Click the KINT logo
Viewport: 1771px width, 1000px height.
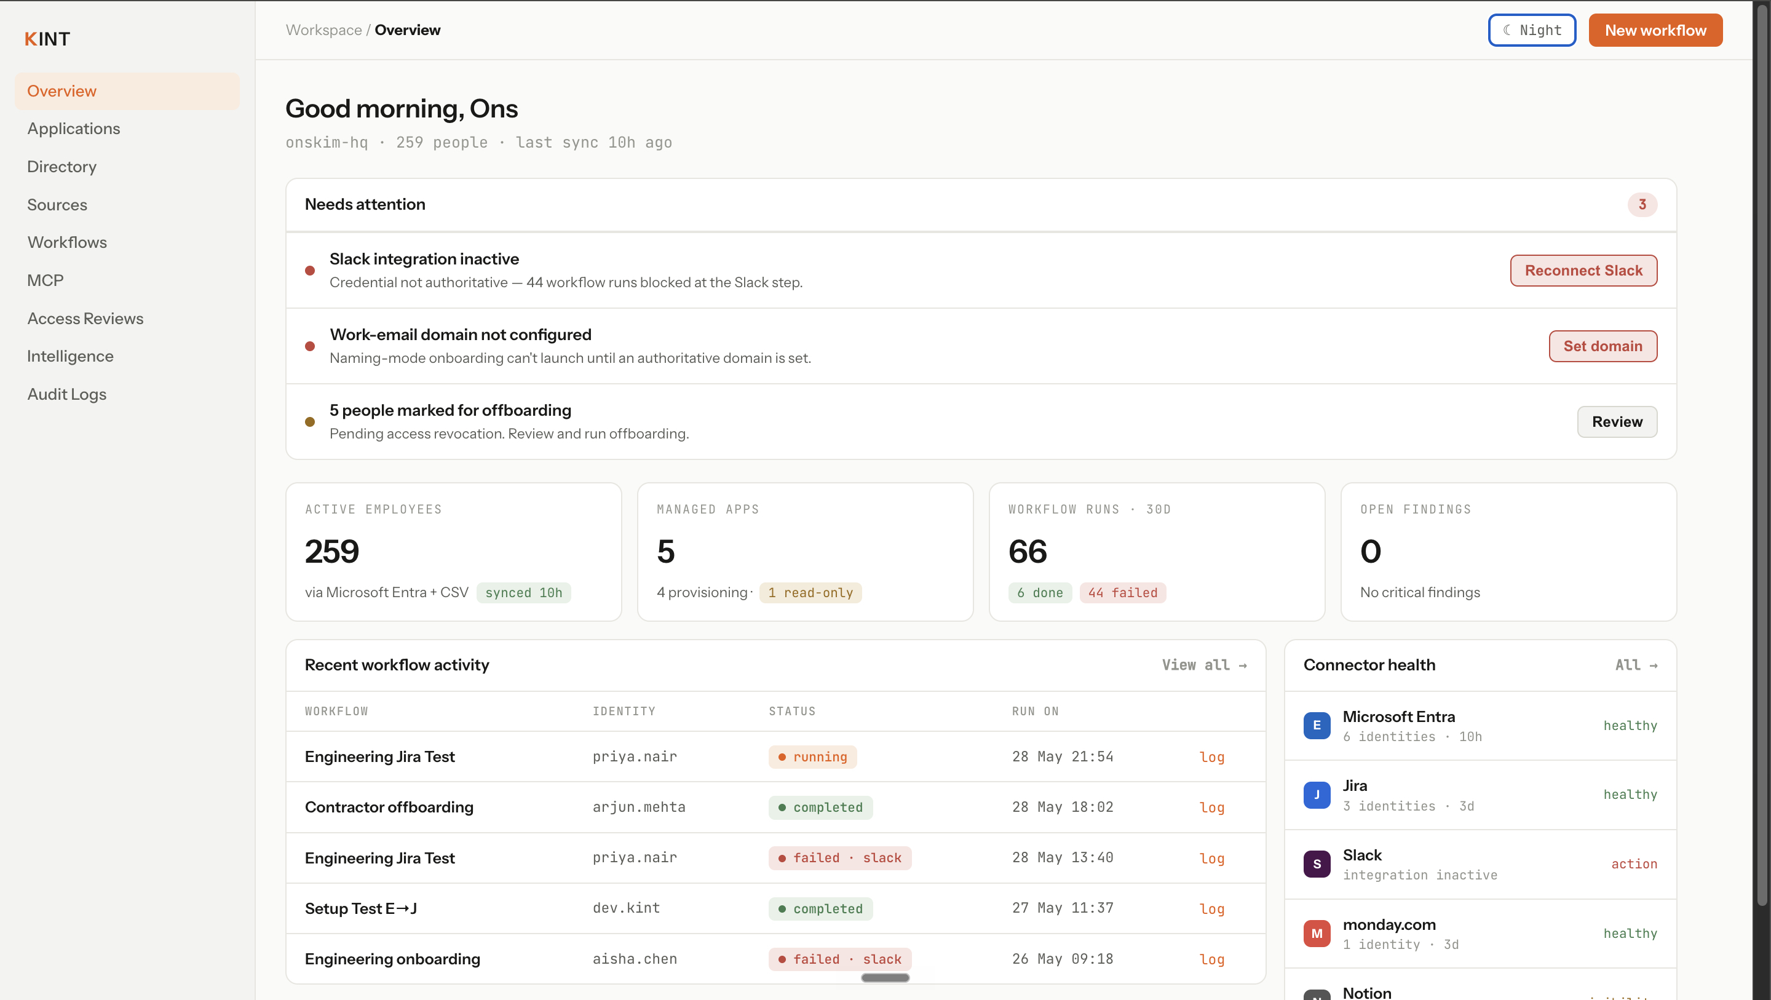coord(47,39)
